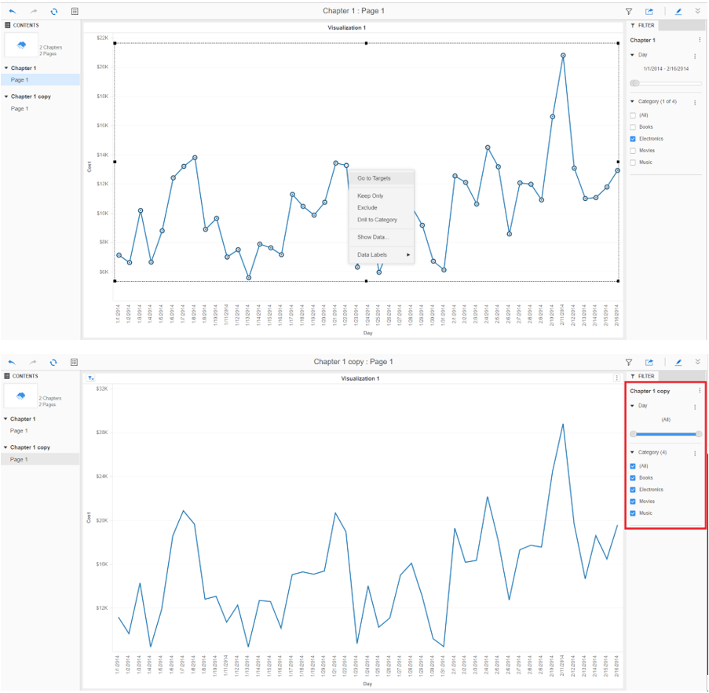Click the Undo arrow icon

click(11, 11)
